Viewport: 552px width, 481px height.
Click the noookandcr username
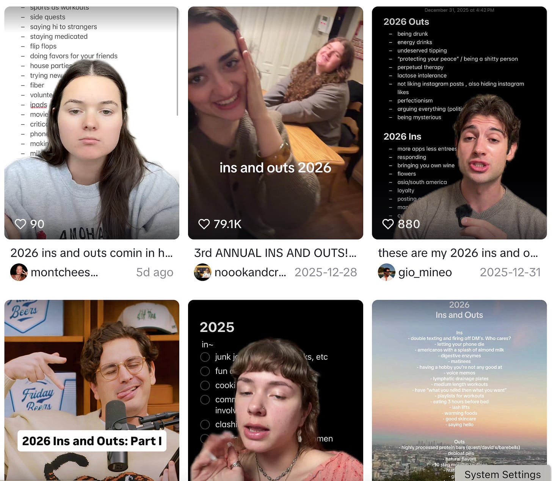[x=250, y=272]
